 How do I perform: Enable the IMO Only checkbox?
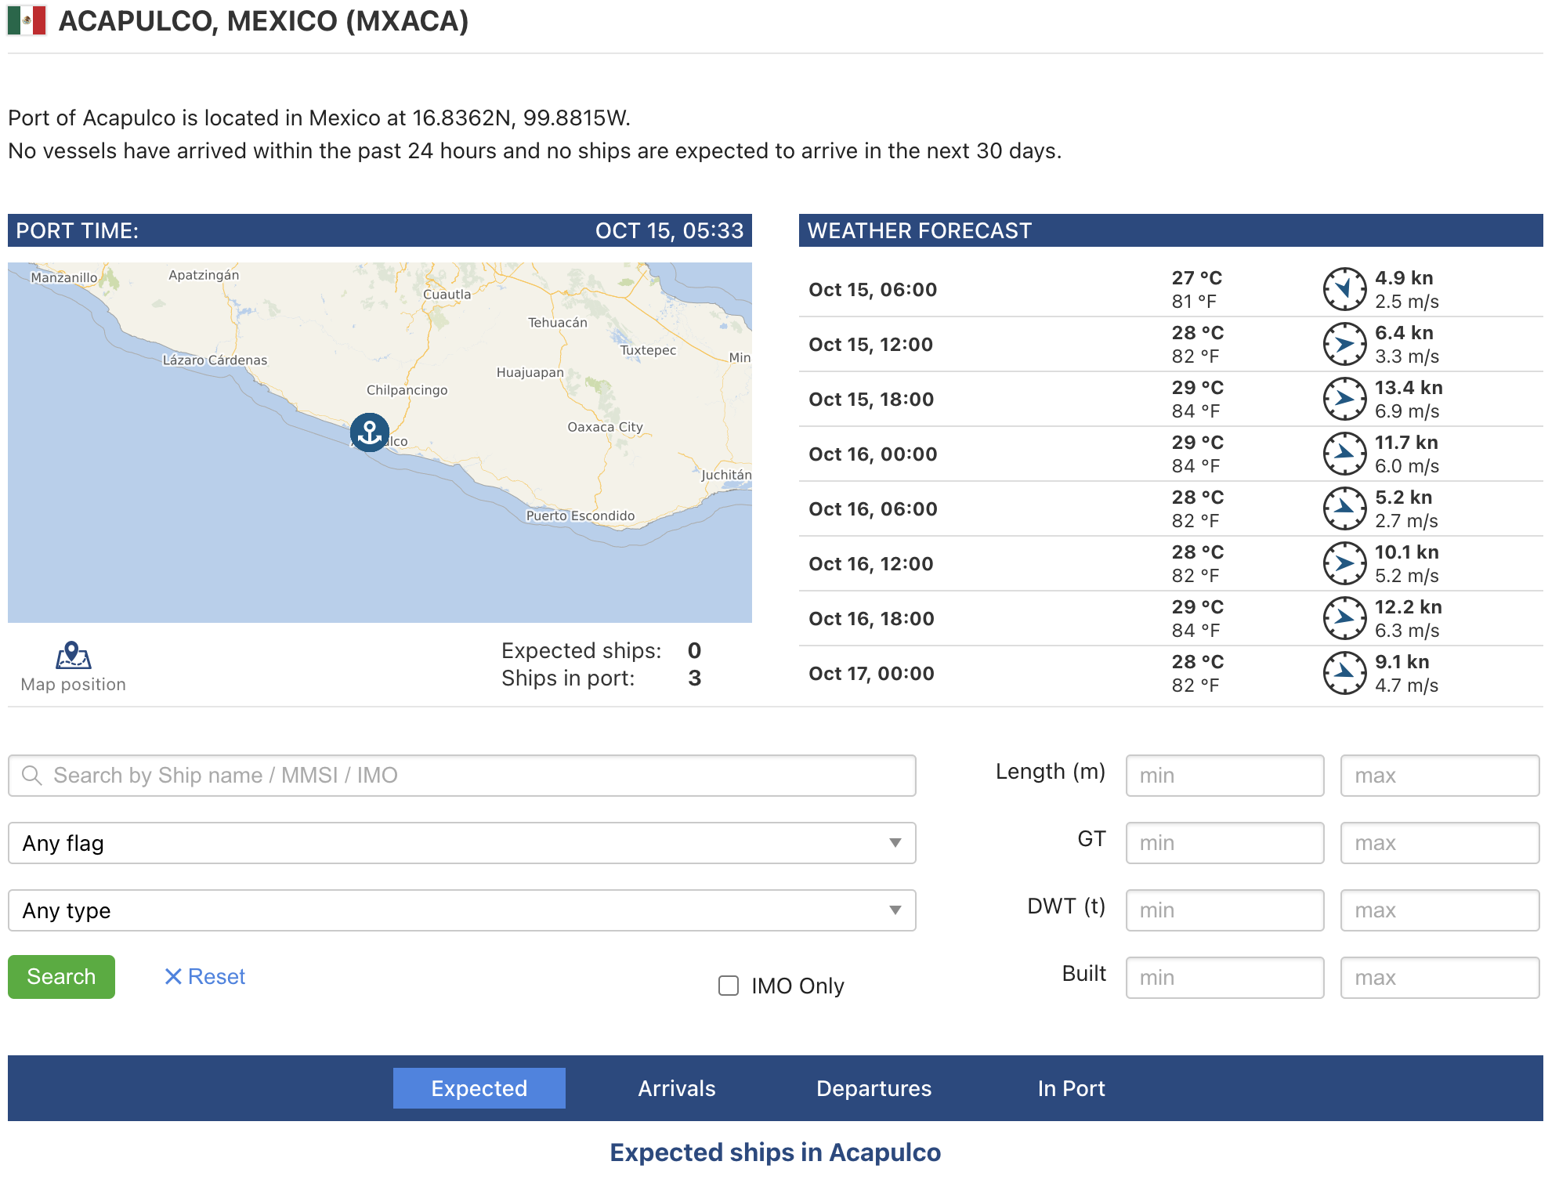729,986
